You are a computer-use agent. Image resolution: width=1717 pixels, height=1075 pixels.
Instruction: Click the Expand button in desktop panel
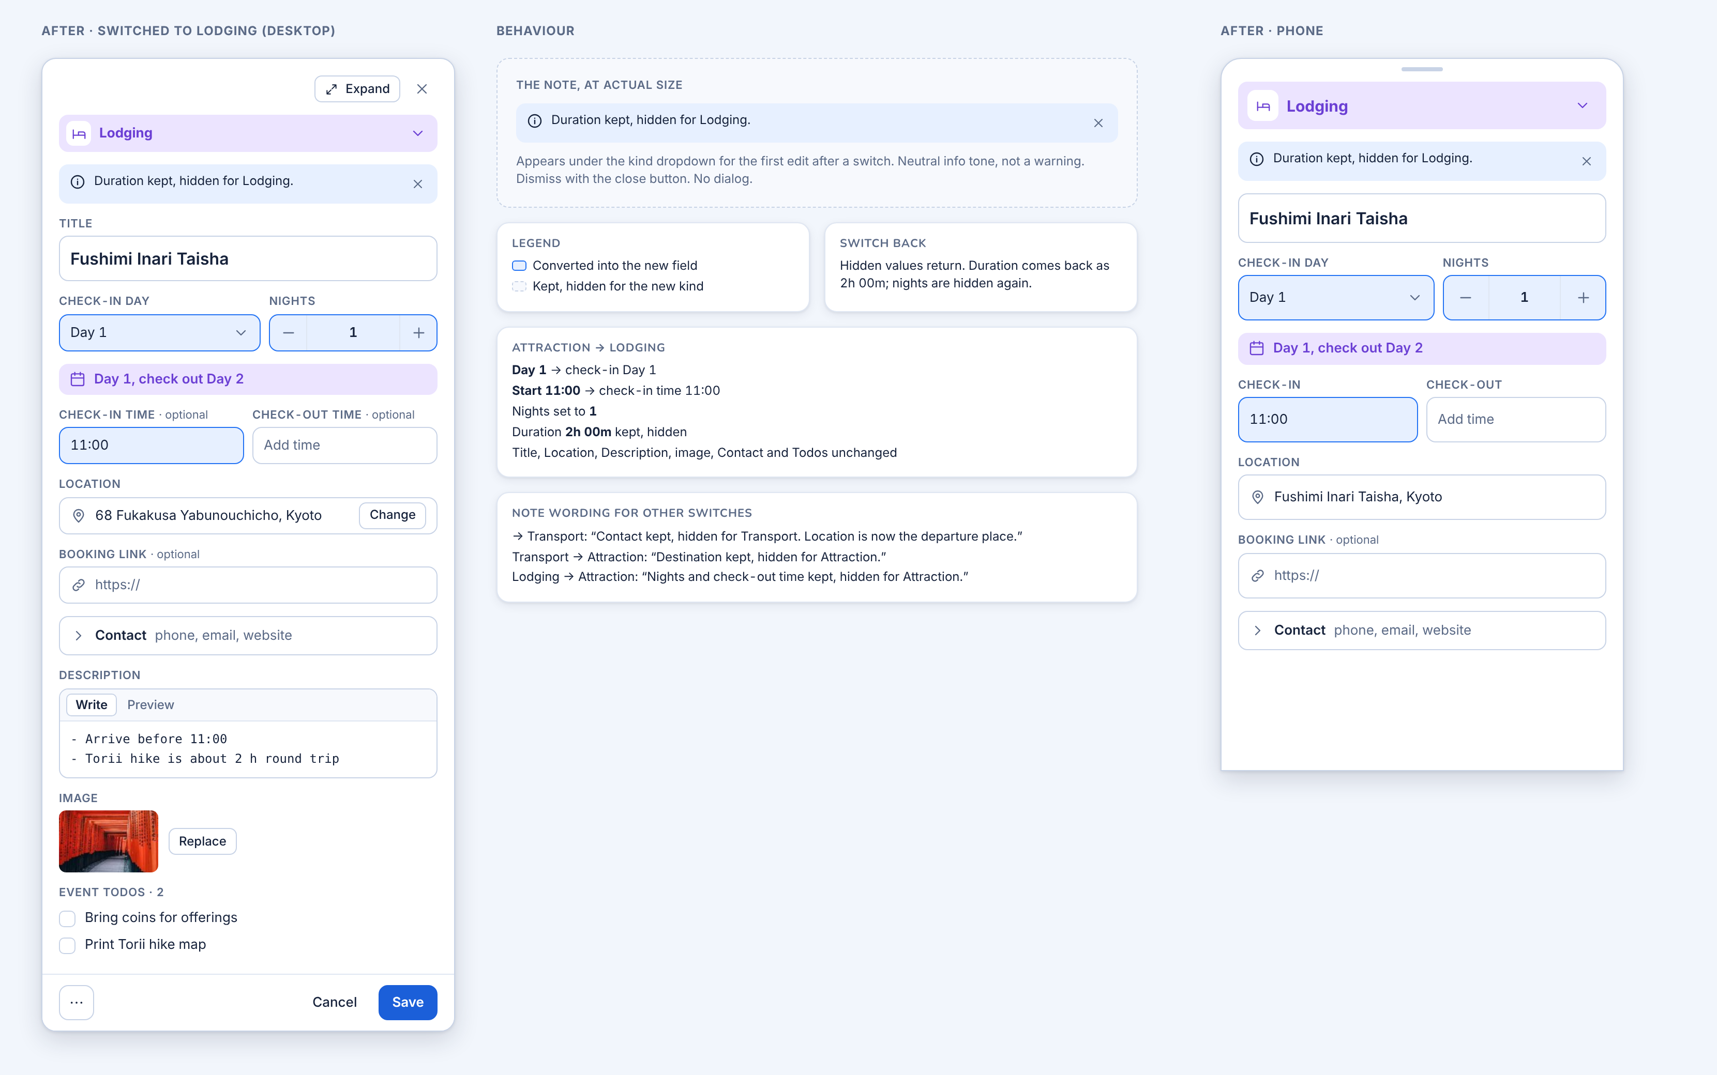point(357,89)
